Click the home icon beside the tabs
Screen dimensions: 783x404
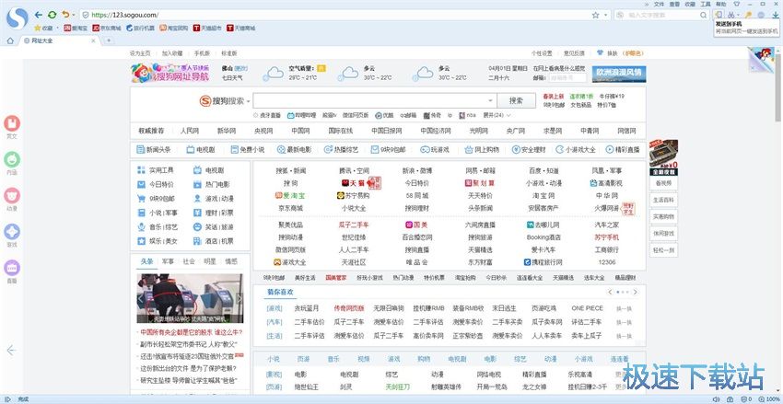[10, 40]
